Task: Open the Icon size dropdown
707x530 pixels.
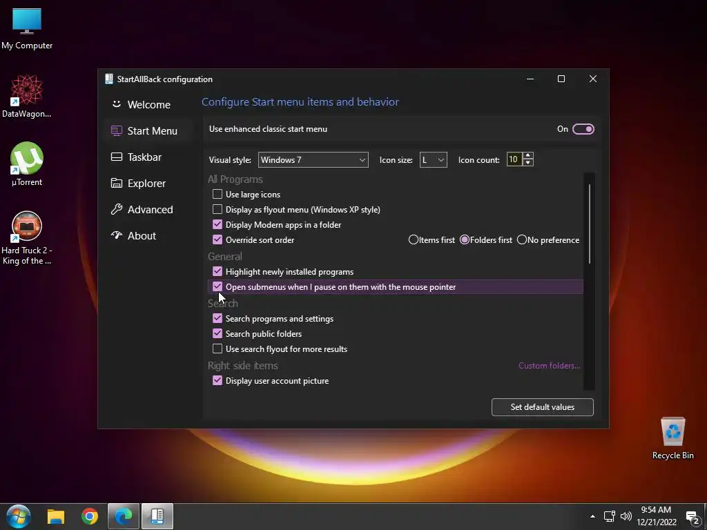Action: click(434, 160)
